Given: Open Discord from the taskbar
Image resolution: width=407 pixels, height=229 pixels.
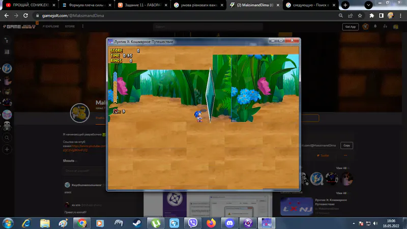Looking at the screenshot, I should 229,223.
